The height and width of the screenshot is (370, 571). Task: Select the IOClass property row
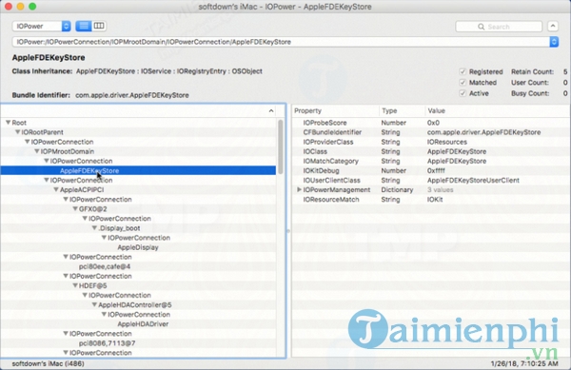point(431,151)
